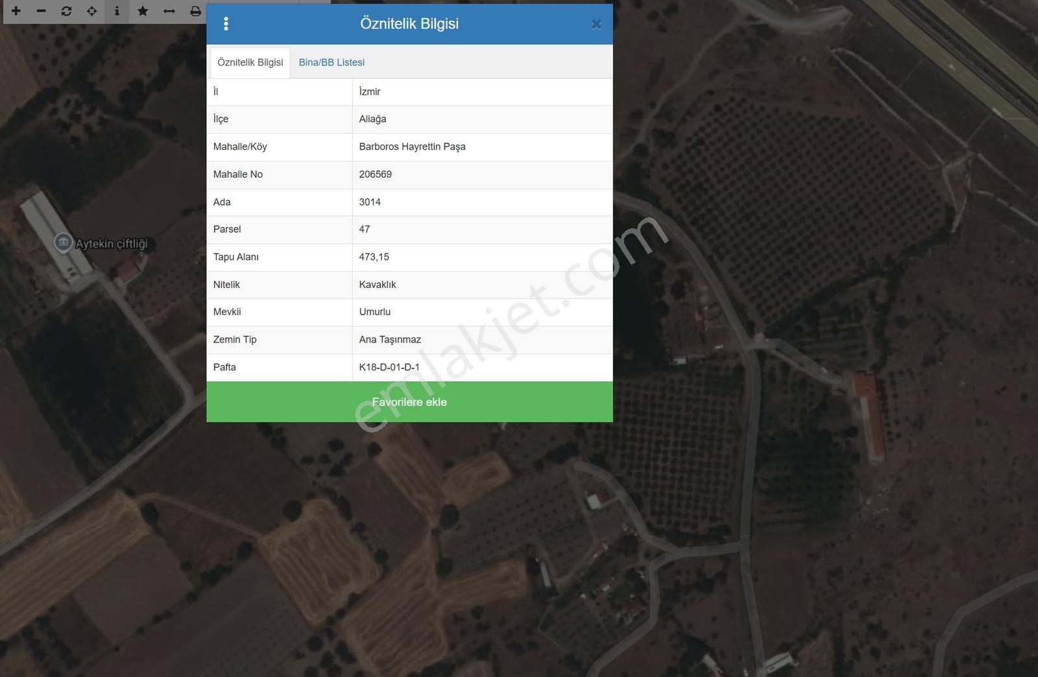Select the Aliağa district value
The height and width of the screenshot is (677, 1038).
click(x=372, y=119)
